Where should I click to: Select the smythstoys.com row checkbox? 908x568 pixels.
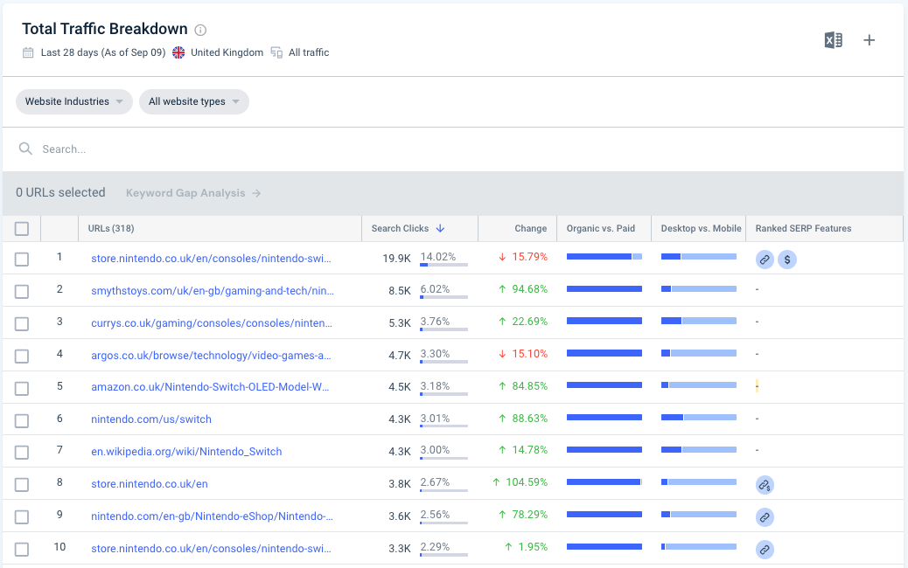pos(21,292)
